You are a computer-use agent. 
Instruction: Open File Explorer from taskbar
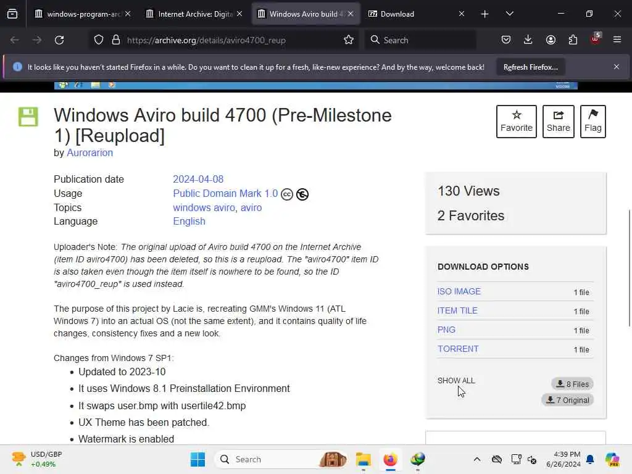click(363, 459)
